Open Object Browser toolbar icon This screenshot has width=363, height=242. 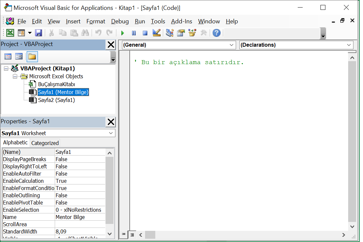(192, 33)
